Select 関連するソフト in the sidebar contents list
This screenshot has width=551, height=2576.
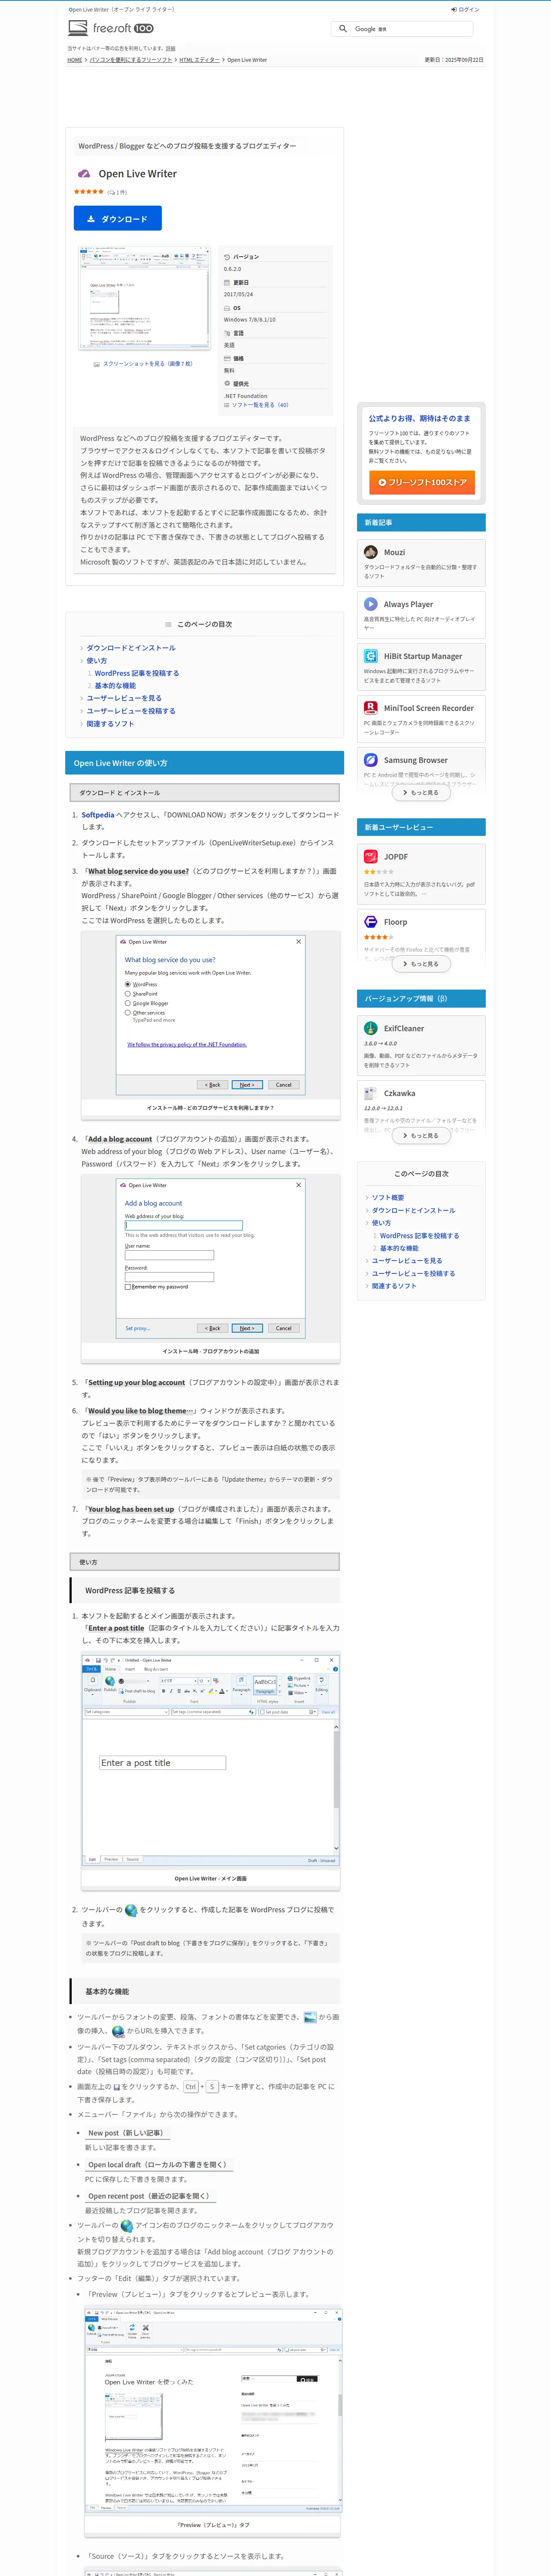click(394, 1286)
